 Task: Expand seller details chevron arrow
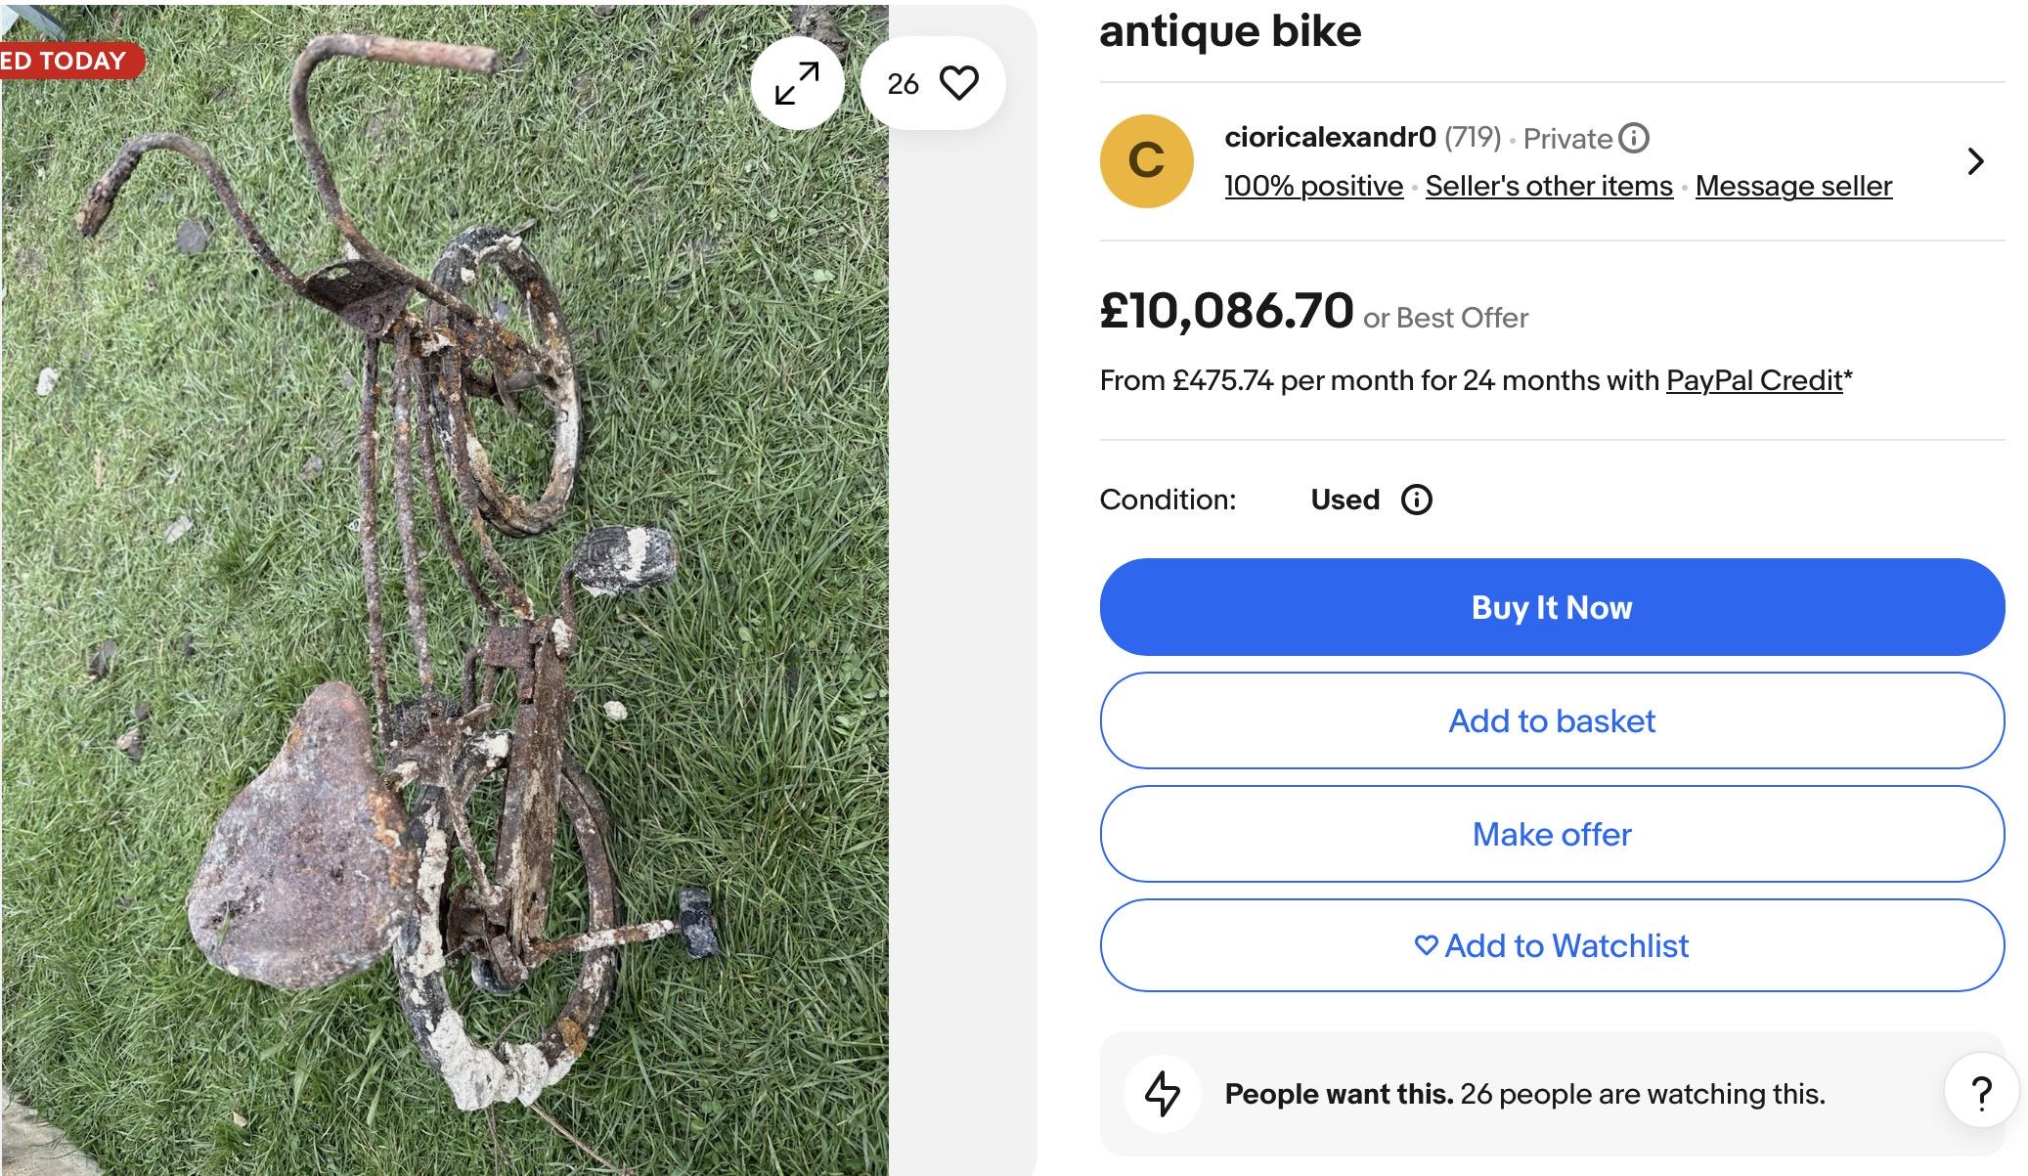pyautogui.click(x=1975, y=161)
